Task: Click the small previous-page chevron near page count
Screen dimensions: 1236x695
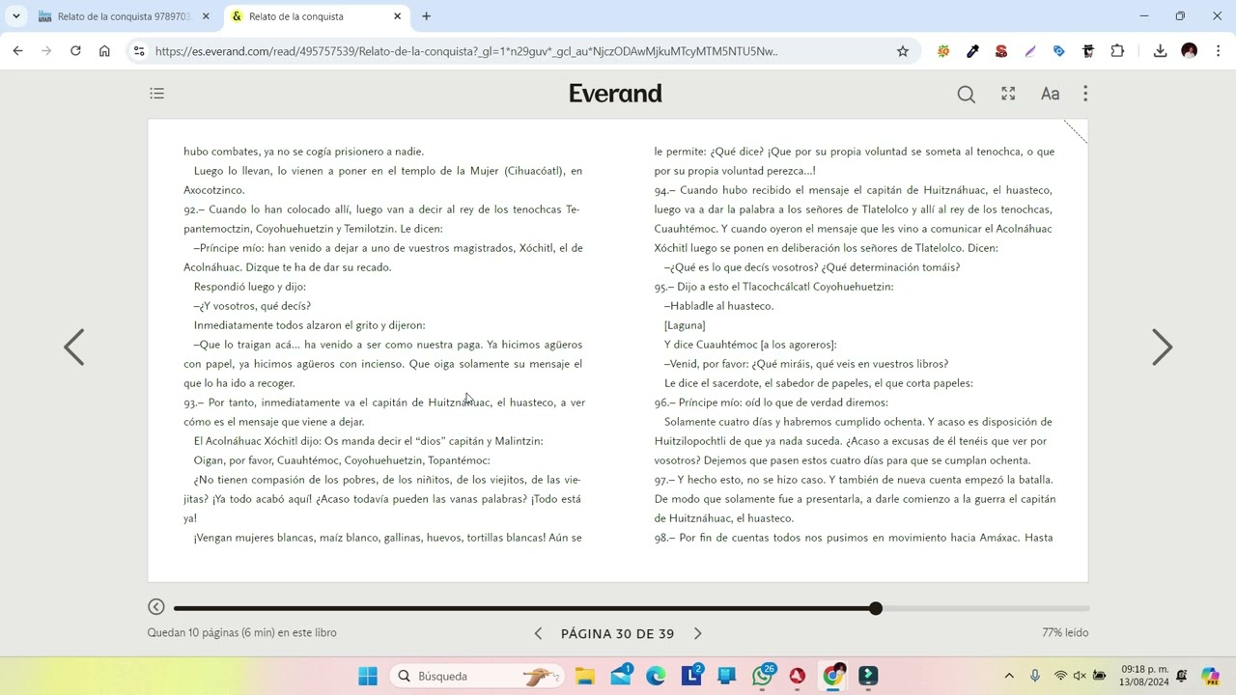Action: tap(538, 633)
